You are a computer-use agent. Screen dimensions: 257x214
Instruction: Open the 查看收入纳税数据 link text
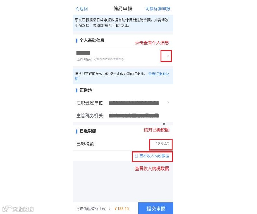(154, 156)
